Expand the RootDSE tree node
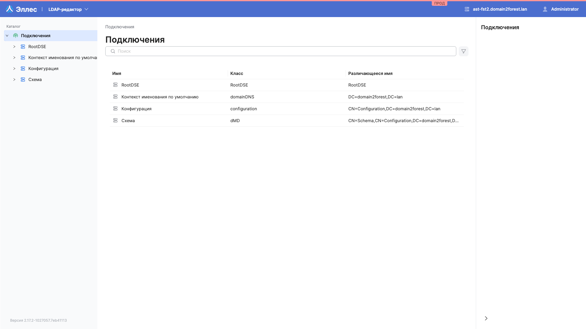The image size is (586, 329). click(14, 47)
